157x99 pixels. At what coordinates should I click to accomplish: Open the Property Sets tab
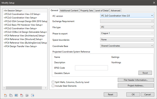[x=87, y=11]
